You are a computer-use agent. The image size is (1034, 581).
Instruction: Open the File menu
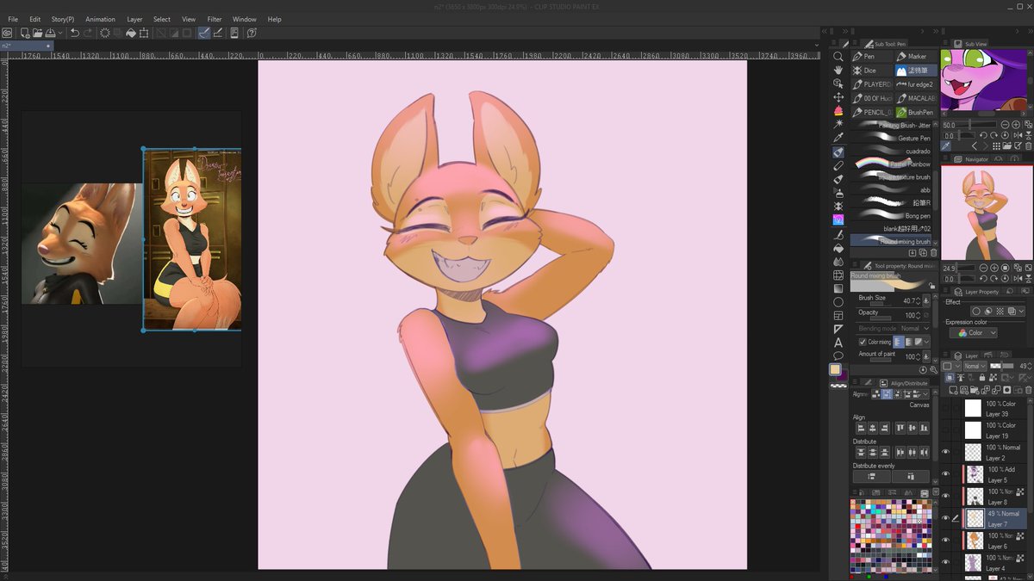point(13,19)
